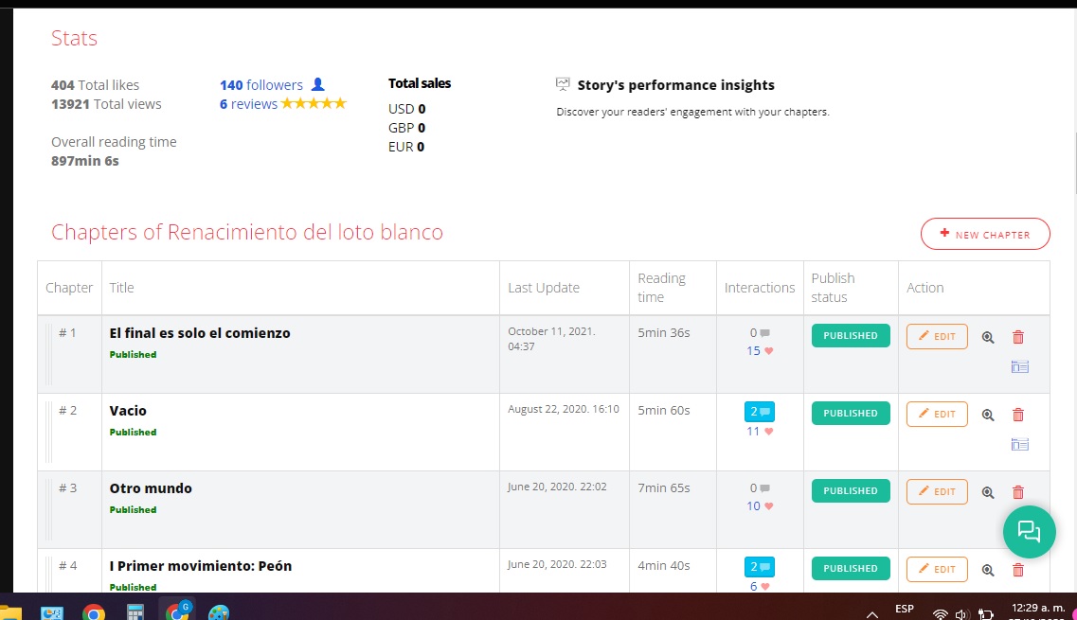The width and height of the screenshot is (1077, 620).
Task: Edit the chapter Vacio
Action: (937, 414)
